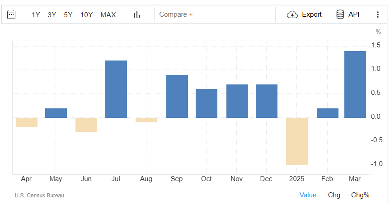Switch to the Chg% view
The image size is (390, 205).
(x=360, y=195)
